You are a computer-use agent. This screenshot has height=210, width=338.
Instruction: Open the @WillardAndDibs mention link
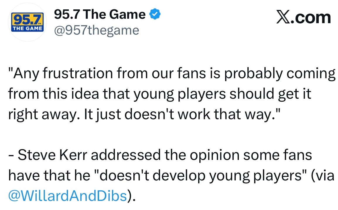pyautogui.click(x=68, y=196)
